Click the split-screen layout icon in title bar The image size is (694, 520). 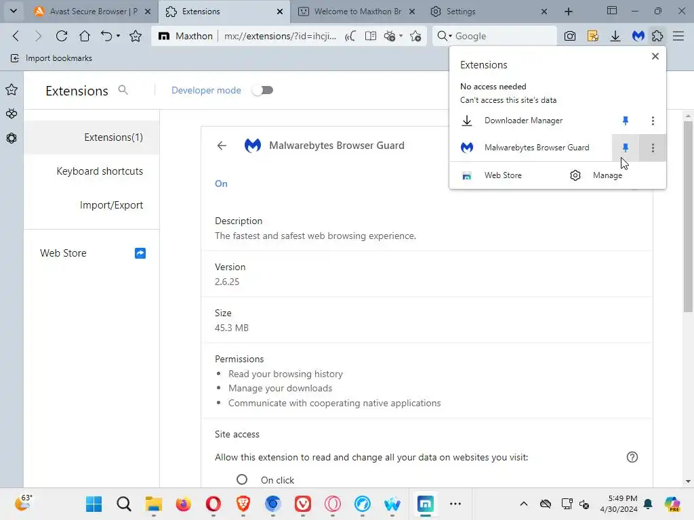tap(612, 11)
